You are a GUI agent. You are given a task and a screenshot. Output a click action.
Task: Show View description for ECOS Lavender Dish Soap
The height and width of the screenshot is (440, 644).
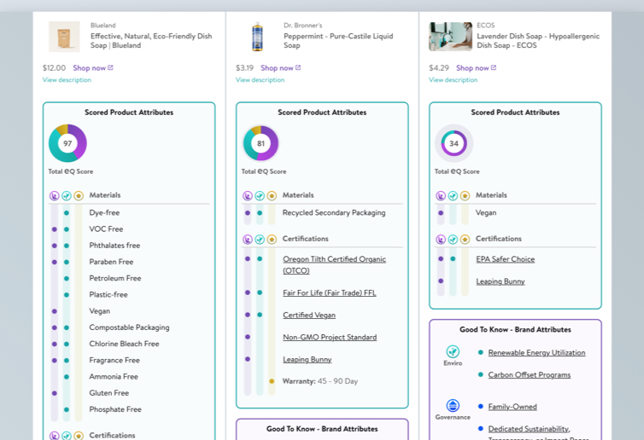point(453,80)
